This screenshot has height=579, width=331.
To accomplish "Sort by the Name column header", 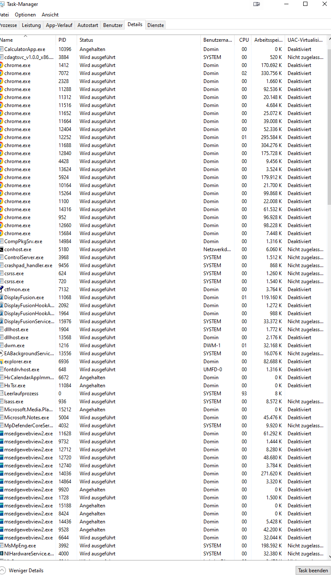I will click(x=28, y=40).
